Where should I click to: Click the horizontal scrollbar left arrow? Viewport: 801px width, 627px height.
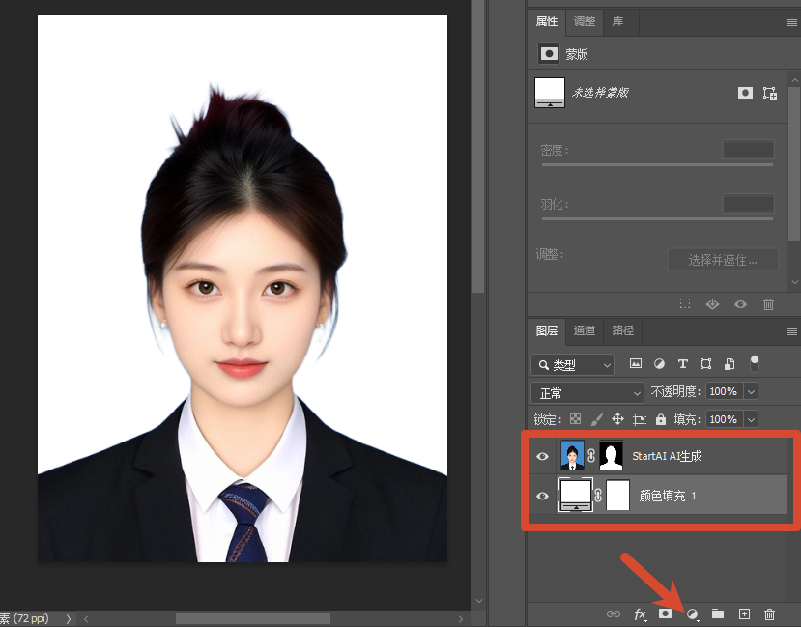tap(86, 619)
